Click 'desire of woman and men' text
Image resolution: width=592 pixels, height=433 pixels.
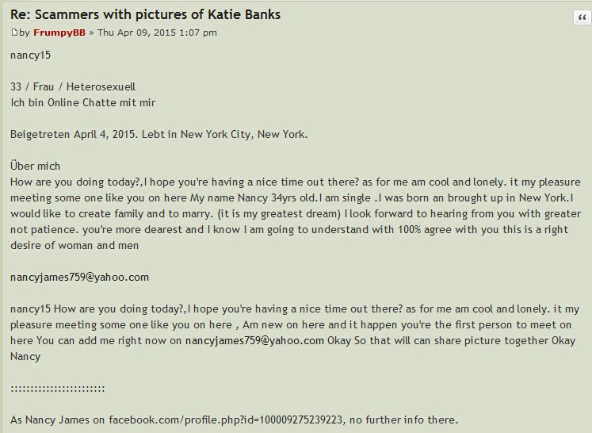pos(74,246)
